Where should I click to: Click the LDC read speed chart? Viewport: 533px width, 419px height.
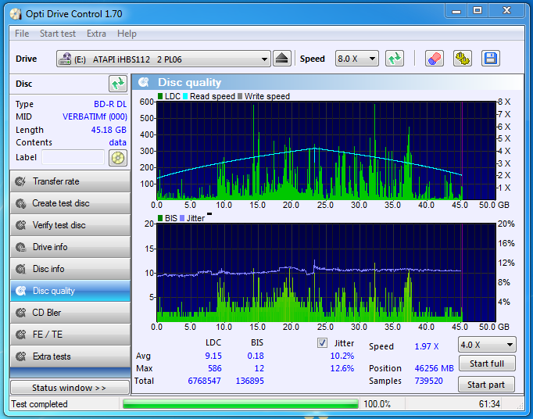(x=326, y=151)
